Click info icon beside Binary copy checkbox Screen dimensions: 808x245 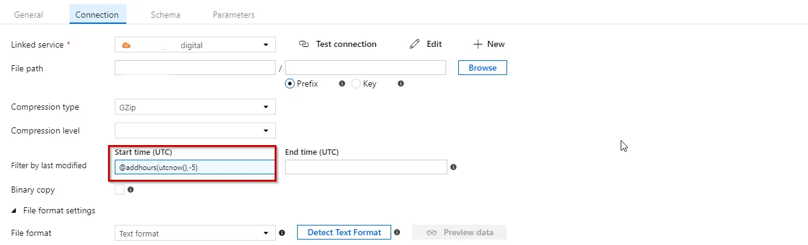pos(131,190)
